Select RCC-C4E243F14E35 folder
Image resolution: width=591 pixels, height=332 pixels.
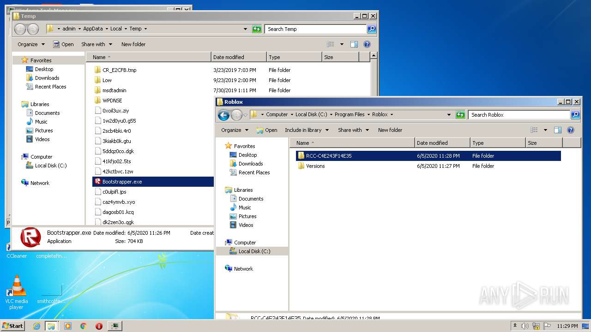point(428,156)
